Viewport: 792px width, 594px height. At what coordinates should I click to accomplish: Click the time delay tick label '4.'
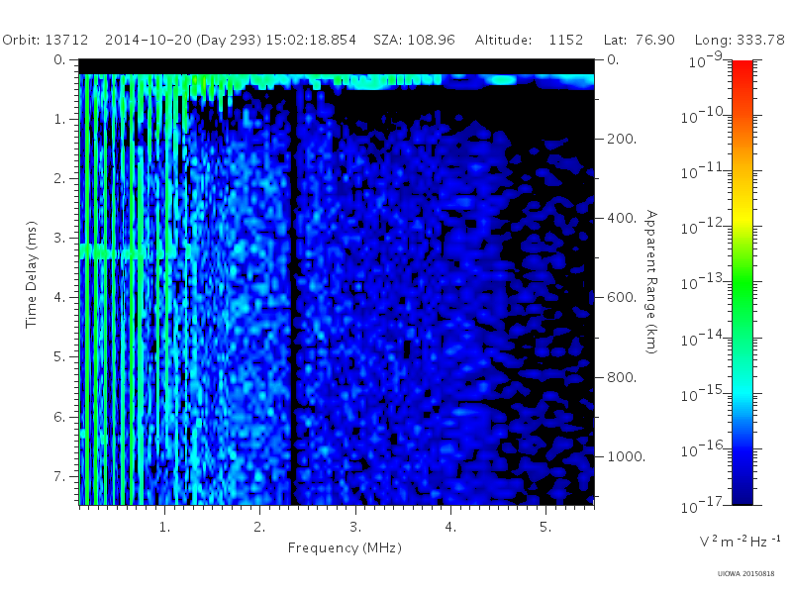[x=59, y=298]
